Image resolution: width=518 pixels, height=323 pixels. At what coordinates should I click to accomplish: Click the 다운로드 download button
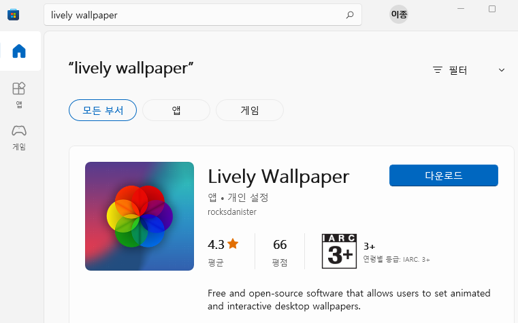(x=444, y=175)
